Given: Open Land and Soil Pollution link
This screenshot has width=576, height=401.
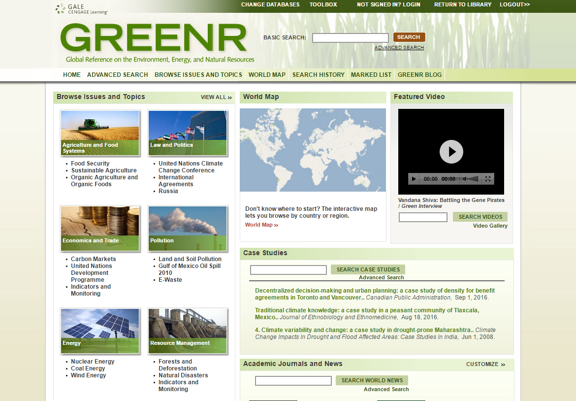Looking at the screenshot, I should pos(190,259).
